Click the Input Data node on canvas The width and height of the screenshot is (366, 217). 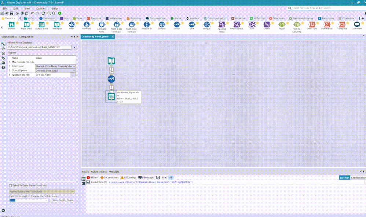(111, 61)
